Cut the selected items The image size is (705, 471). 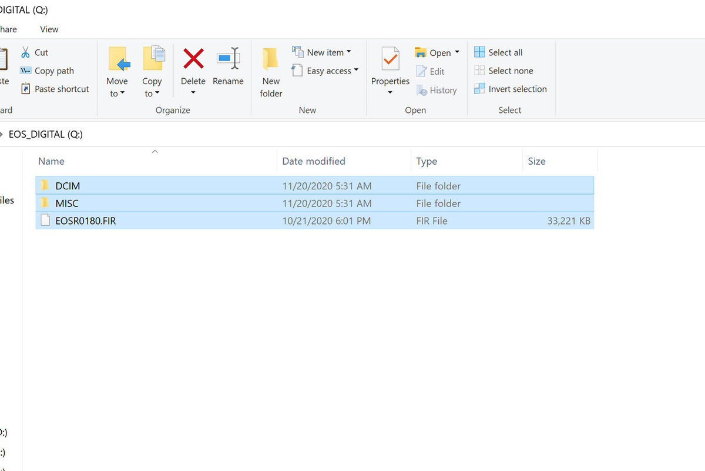coord(34,52)
